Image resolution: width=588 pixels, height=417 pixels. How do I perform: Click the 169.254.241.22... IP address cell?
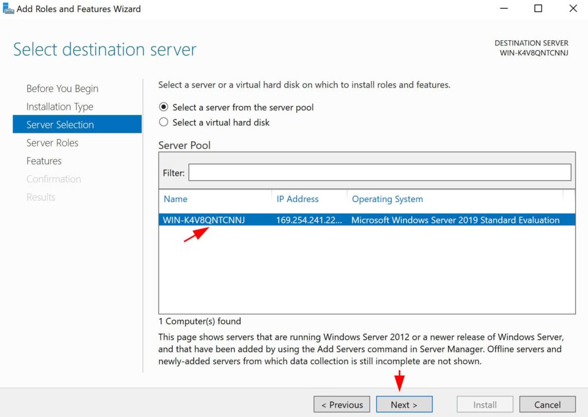(309, 220)
